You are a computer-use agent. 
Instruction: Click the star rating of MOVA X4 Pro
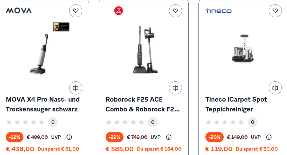25,122
